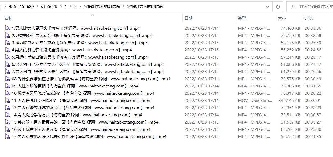Click the video icon of file 10.优质渣男是怎么练成的
Image resolution: width=333 pixels, height=157 pixels.
[x=7, y=93]
